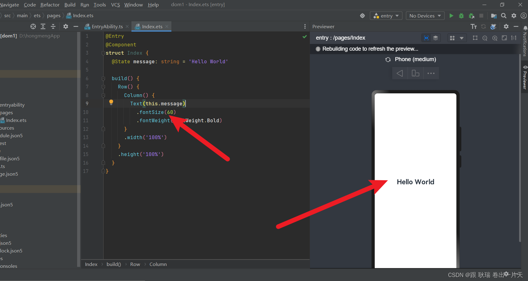
Task: Toggle the layers view in Previewer
Action: click(436, 38)
